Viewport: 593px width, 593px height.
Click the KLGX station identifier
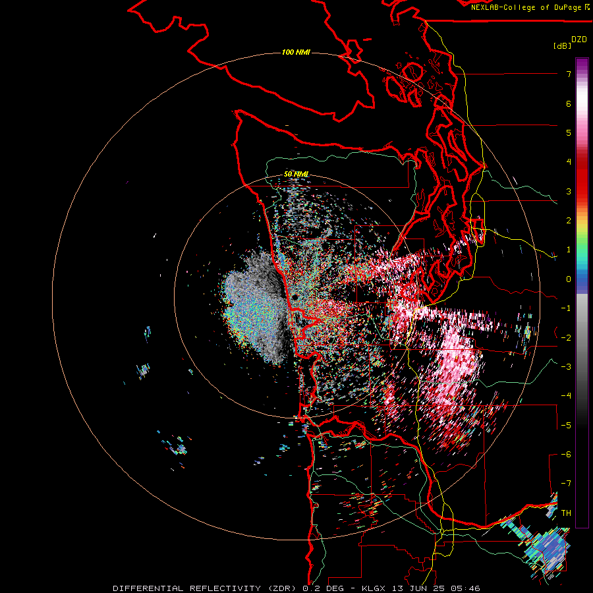(374, 588)
